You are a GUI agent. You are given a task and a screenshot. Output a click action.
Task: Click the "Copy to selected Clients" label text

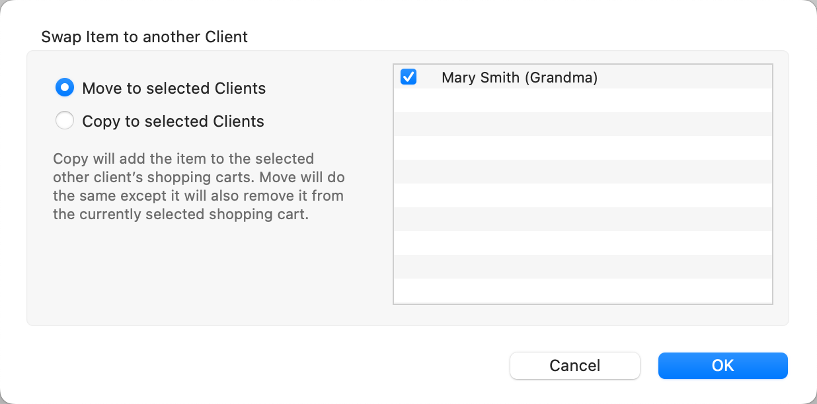click(173, 121)
